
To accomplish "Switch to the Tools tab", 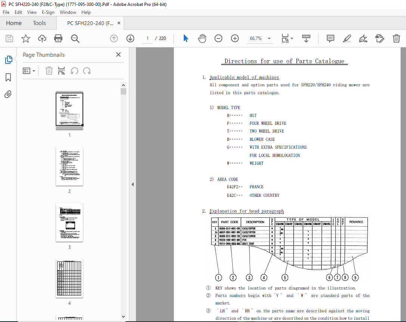I will click(x=39, y=23).
